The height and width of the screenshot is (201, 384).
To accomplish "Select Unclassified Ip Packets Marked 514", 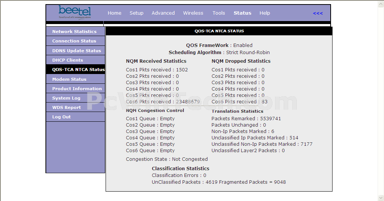I will tap(255, 138).
